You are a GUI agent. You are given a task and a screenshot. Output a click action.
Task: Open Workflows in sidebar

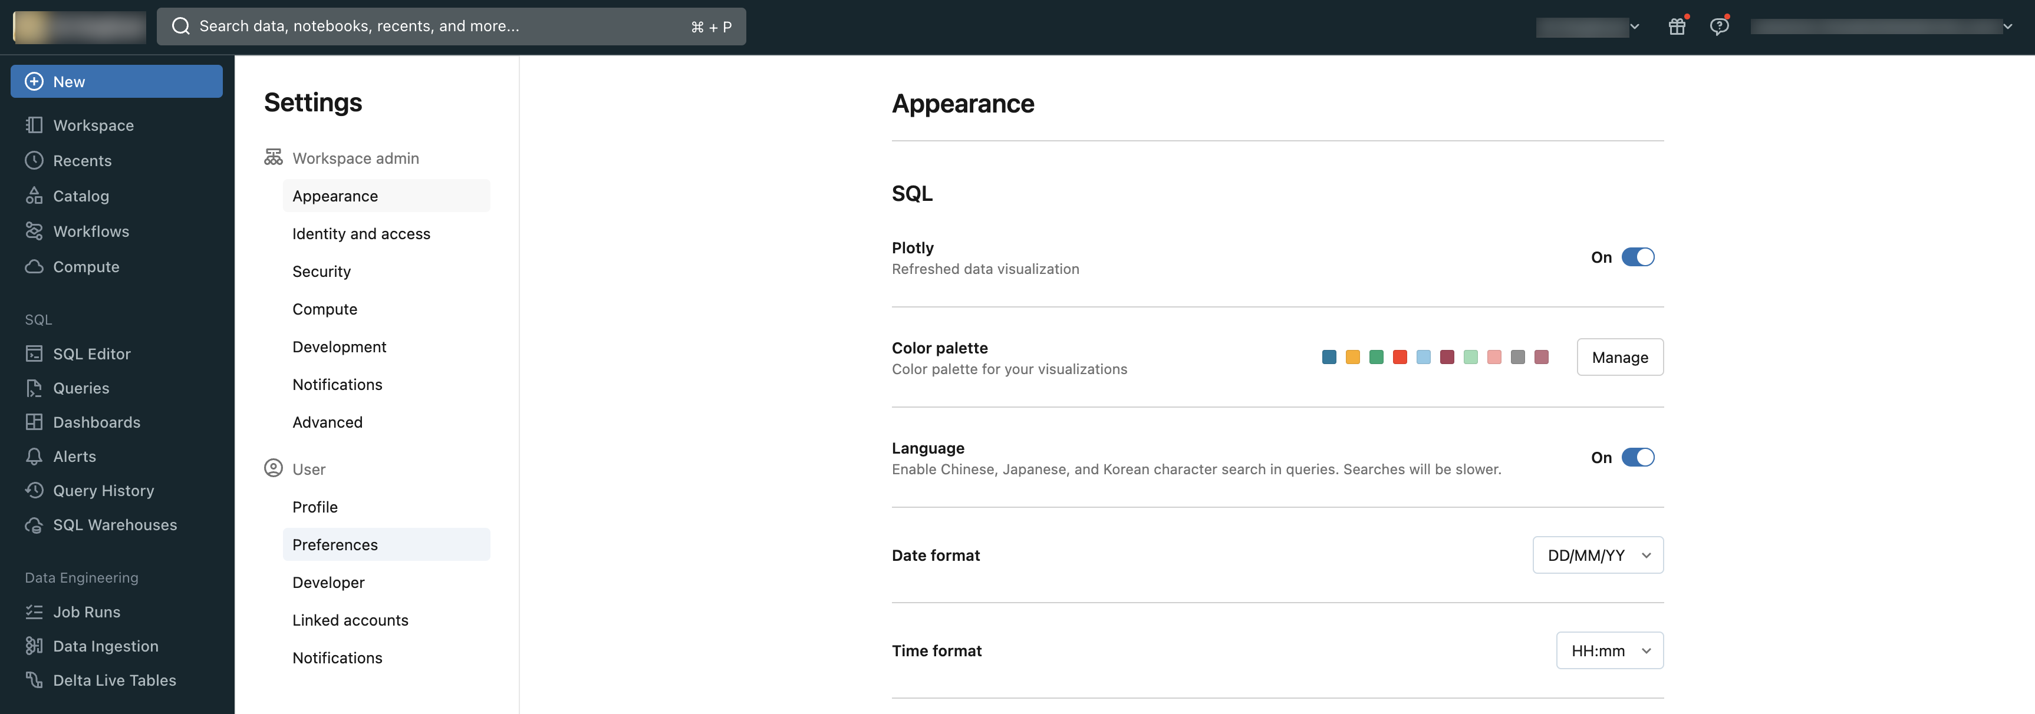coord(91,232)
